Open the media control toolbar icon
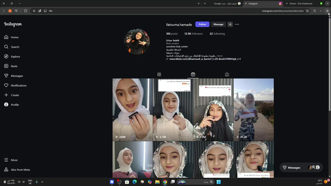Screen dimensions: 331x186 (x=16, y=11)
